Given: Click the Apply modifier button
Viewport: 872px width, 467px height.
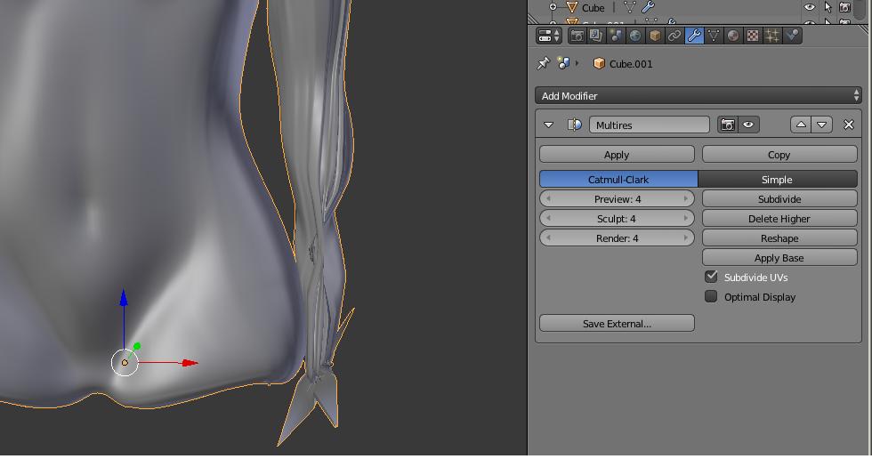Looking at the screenshot, I should pos(617,155).
